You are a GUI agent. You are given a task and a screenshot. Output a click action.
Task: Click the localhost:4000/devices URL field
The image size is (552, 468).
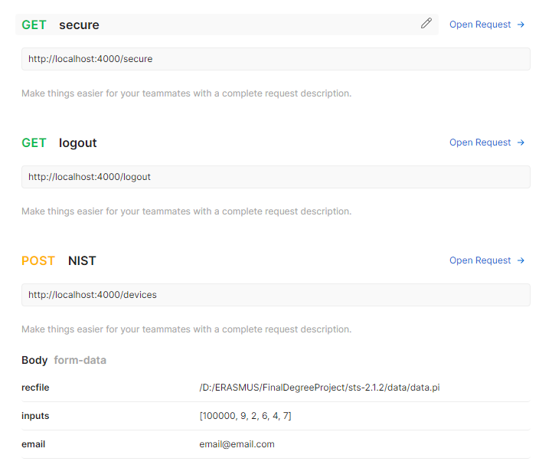tap(276, 295)
